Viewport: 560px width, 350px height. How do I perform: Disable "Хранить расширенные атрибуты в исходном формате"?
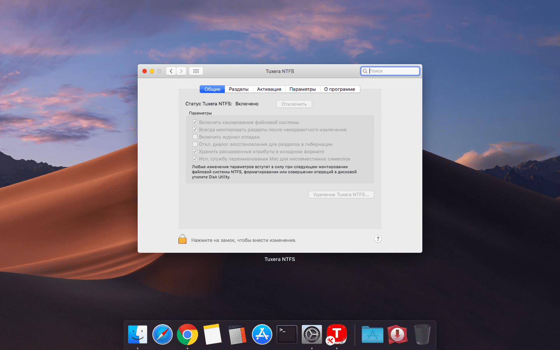tap(195, 151)
